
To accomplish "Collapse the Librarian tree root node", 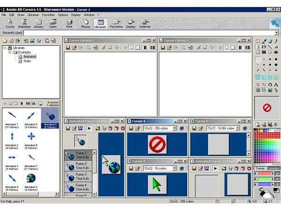I will pyautogui.click(x=5, y=48).
